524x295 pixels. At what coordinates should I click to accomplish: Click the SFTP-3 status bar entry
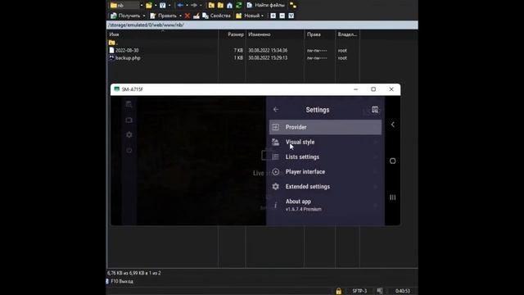[x=359, y=291]
